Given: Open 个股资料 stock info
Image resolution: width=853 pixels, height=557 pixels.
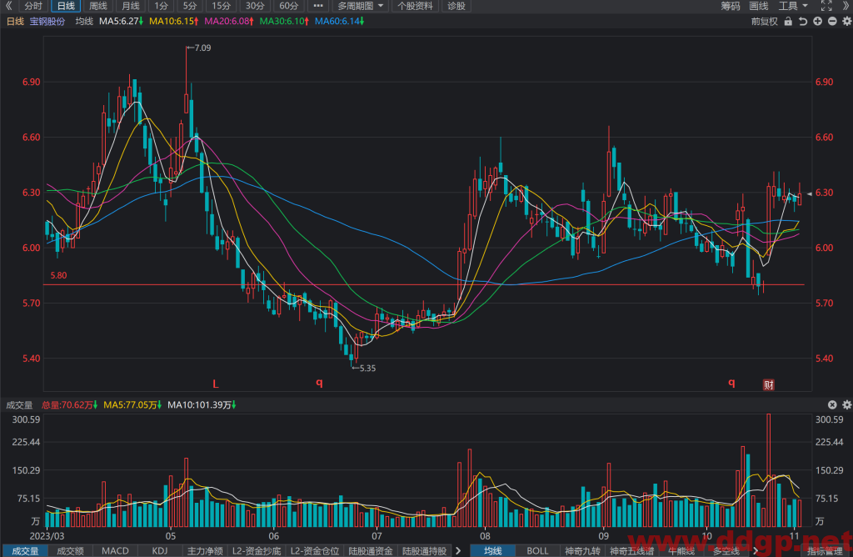Looking at the screenshot, I should (415, 6).
